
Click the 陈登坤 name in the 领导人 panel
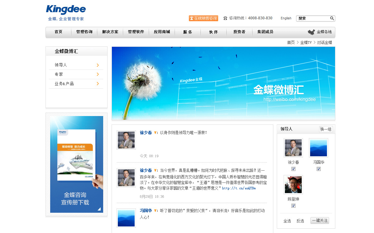[x=293, y=199]
